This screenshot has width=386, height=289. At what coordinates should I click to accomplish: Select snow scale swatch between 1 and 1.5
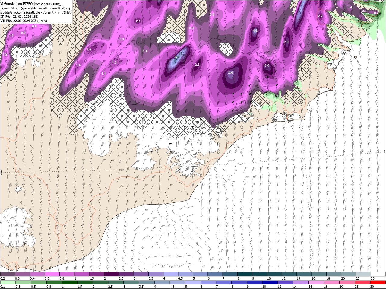pyautogui.click(x=82, y=274)
